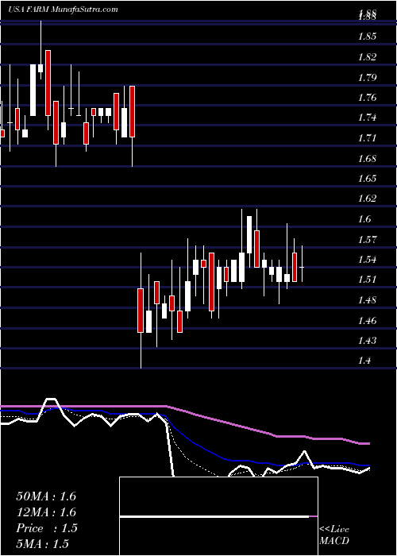The height and width of the screenshot is (556, 397).
Task: Click the 1.51 price axis label
Action: [367, 280]
